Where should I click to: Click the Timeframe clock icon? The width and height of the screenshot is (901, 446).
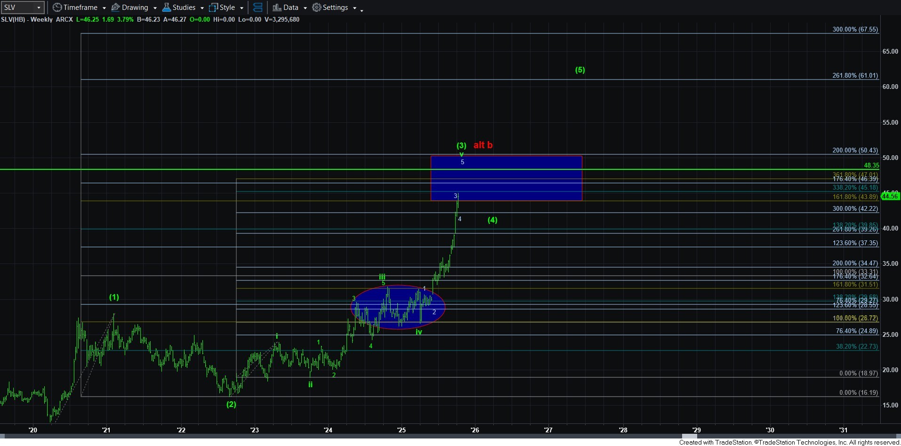pyautogui.click(x=57, y=8)
